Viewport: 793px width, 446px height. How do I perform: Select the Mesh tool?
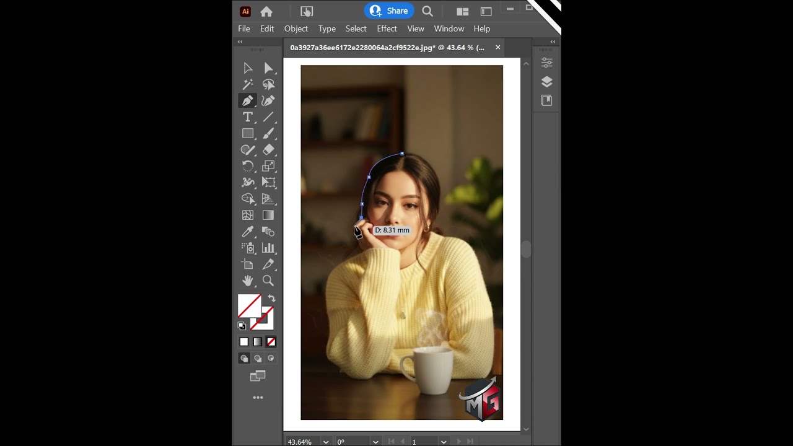(248, 215)
